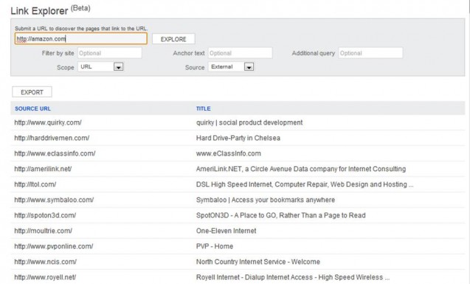Sort by TITLE column header
The image size is (470, 284).
pyautogui.click(x=203, y=108)
